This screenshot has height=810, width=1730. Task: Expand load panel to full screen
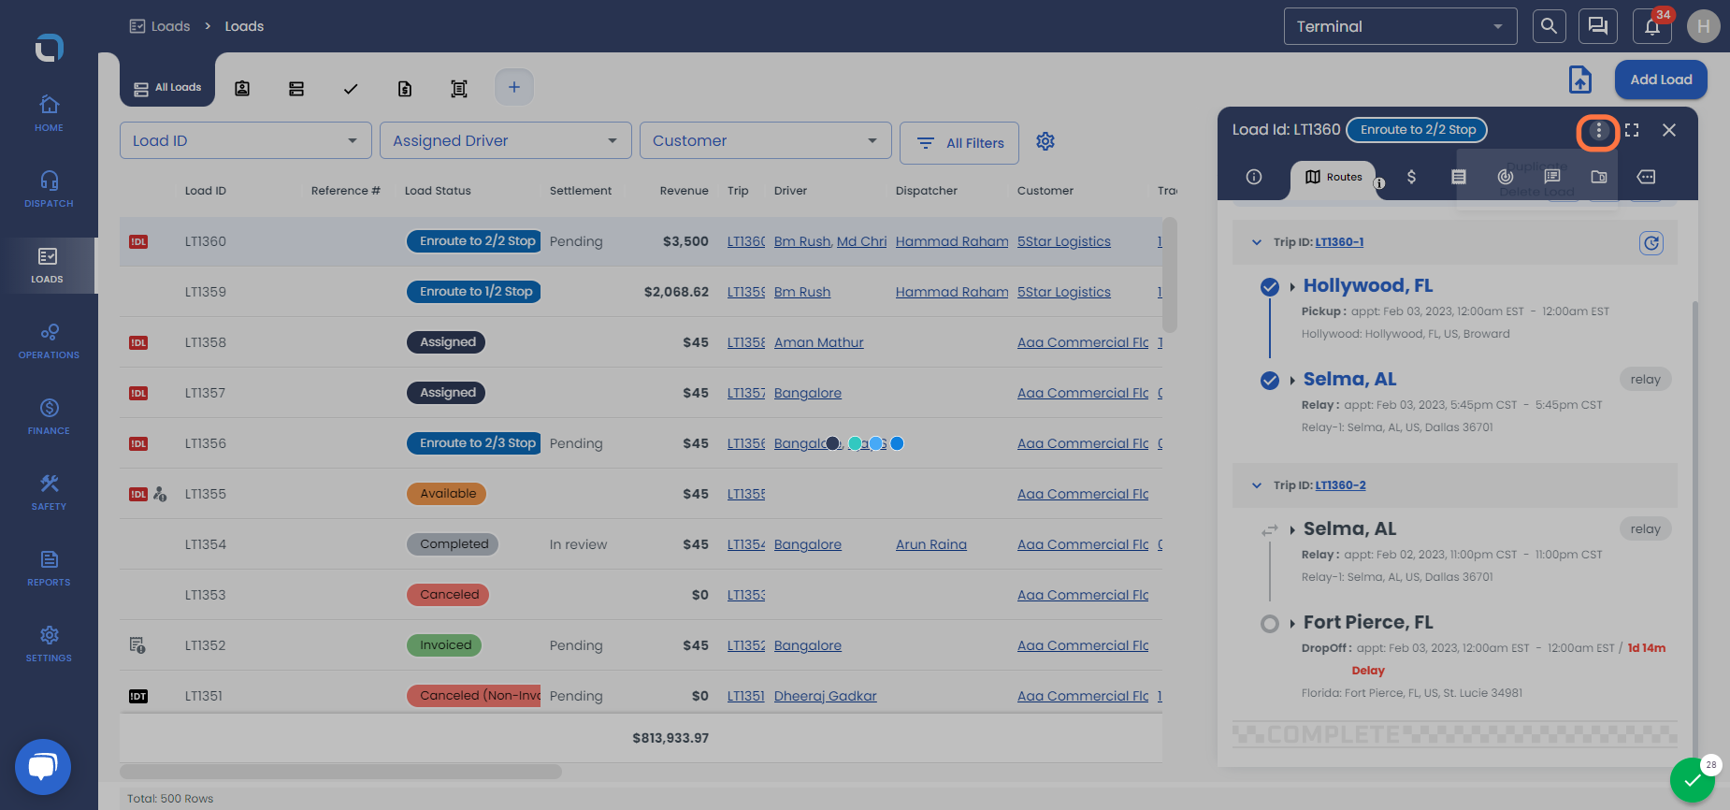(1632, 131)
